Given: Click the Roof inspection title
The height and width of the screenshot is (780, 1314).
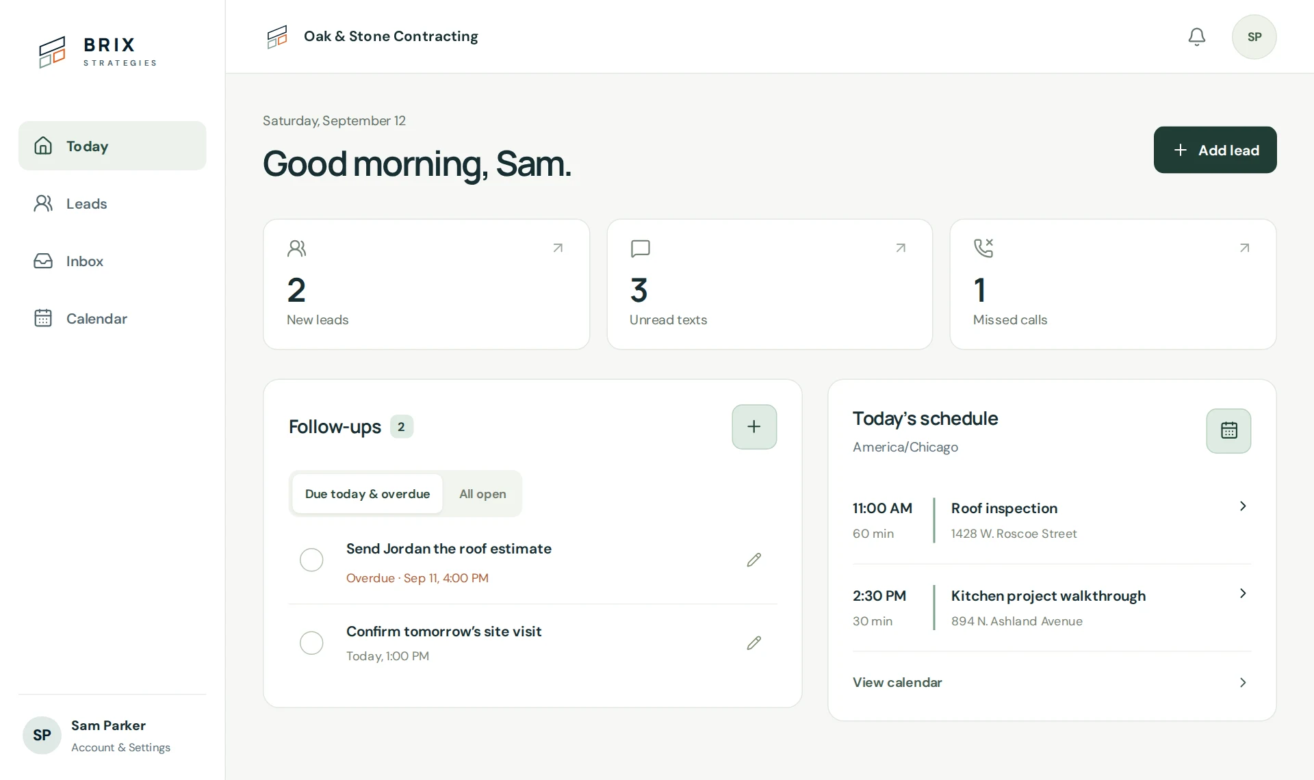Looking at the screenshot, I should coord(1004,508).
